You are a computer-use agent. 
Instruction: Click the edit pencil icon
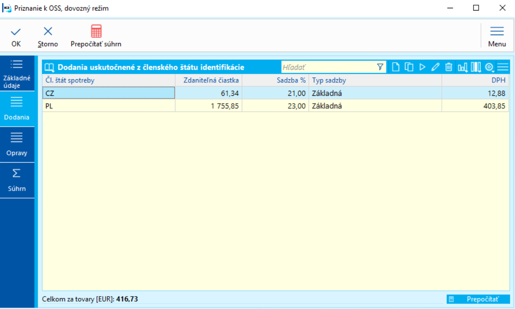click(x=435, y=67)
